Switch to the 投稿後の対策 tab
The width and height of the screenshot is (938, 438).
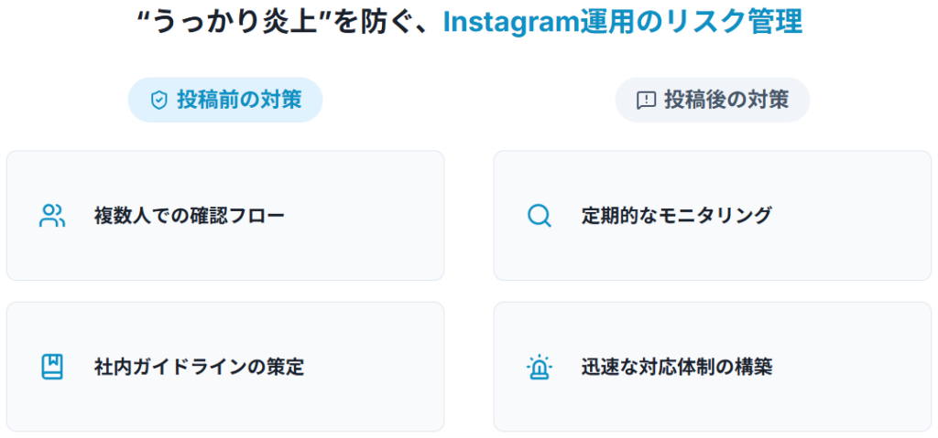tap(713, 100)
